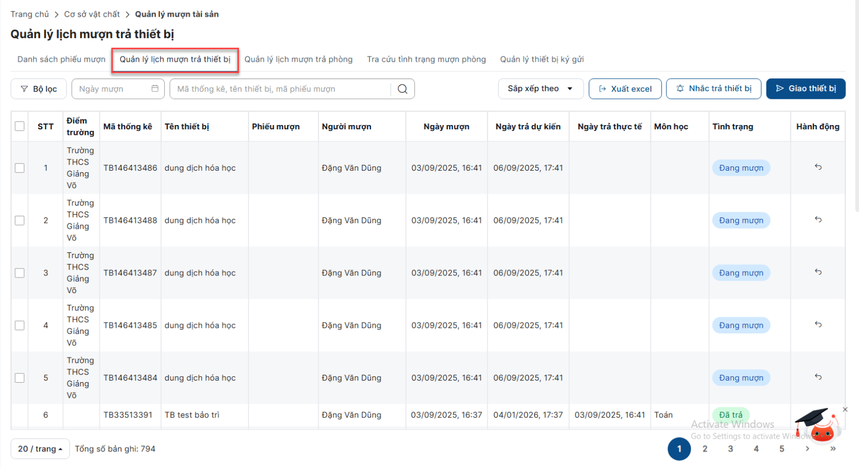
Task: Go to next page arrow
Action: [x=807, y=449]
